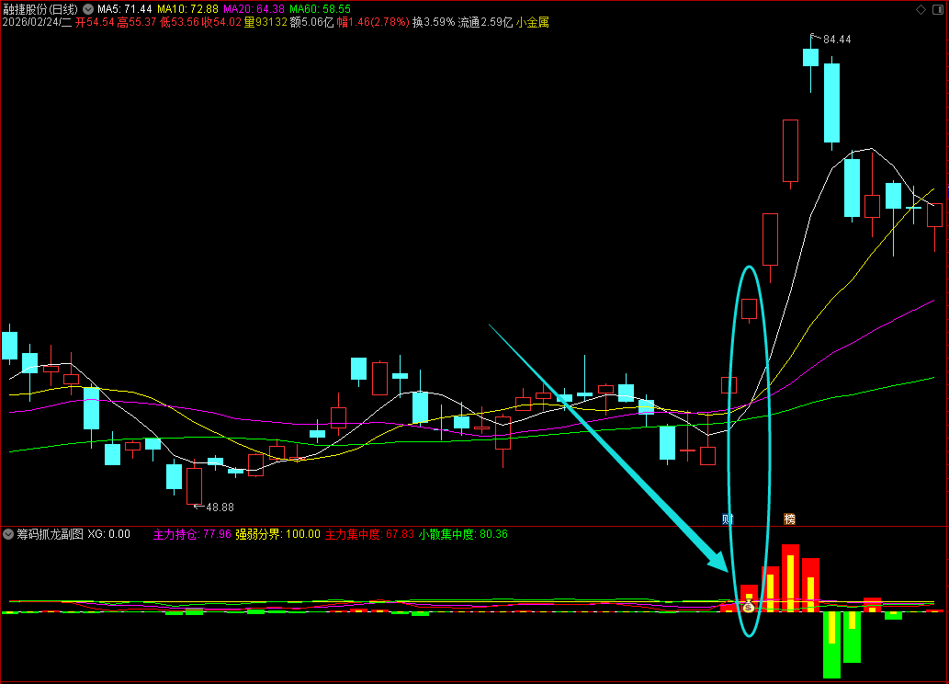This screenshot has width=949, height=684.
Task: Select the MA60: 58.55 indicator label
Action: point(320,9)
